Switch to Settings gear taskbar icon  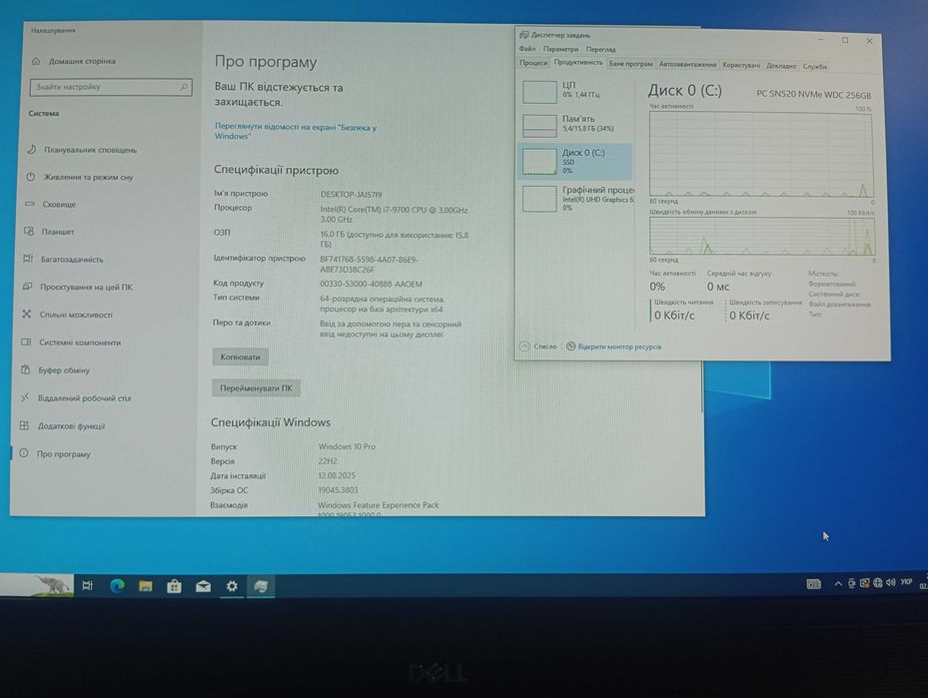pyautogui.click(x=232, y=586)
